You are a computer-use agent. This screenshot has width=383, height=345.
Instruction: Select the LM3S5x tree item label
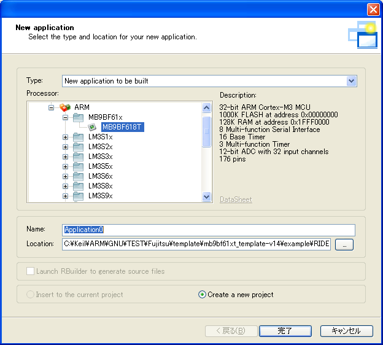tap(101, 166)
